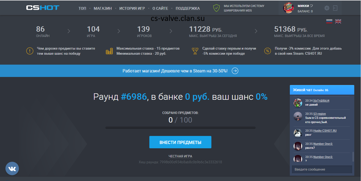The width and height of the screenshot is (361, 181).
Task: Click the Живой чат header
Action: pos(322,90)
